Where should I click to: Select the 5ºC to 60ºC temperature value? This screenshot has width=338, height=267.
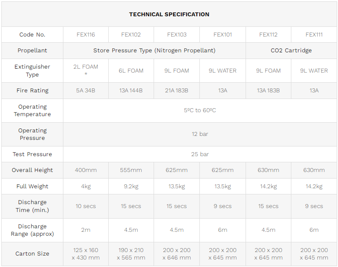coord(200,110)
